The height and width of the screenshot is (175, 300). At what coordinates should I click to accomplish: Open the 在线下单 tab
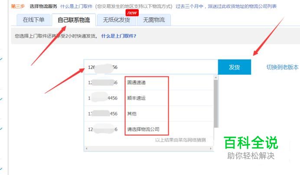33,20
